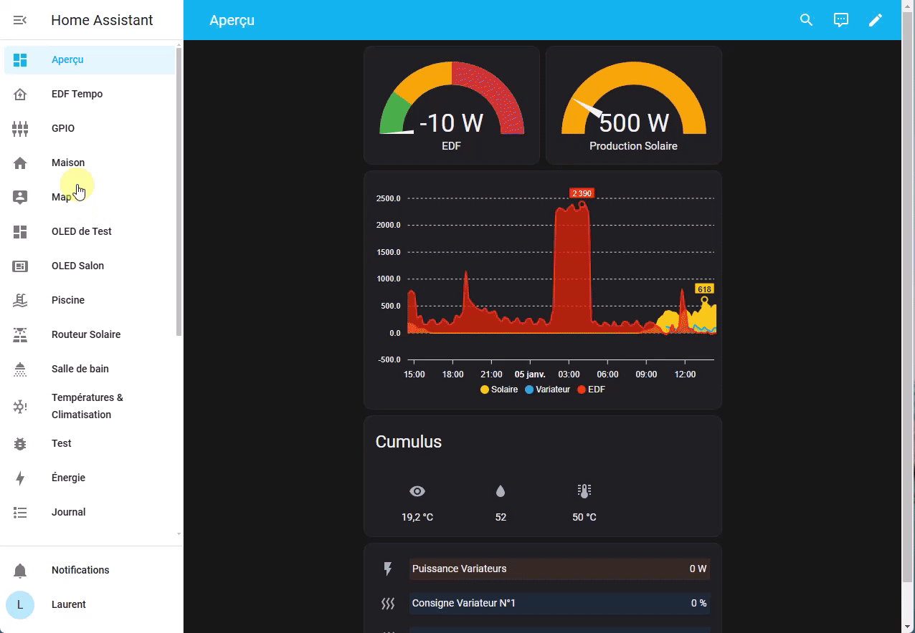915x633 pixels.
Task: Click the Production Solaire gauge showing 500 W
Action: pos(634,106)
